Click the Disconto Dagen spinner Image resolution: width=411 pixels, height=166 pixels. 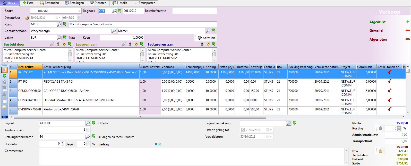pos(62,144)
